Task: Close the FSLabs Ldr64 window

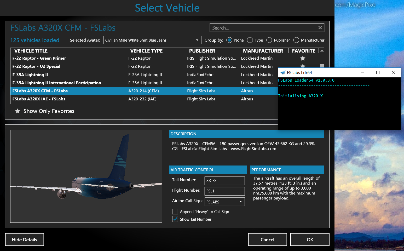Action: click(393, 72)
